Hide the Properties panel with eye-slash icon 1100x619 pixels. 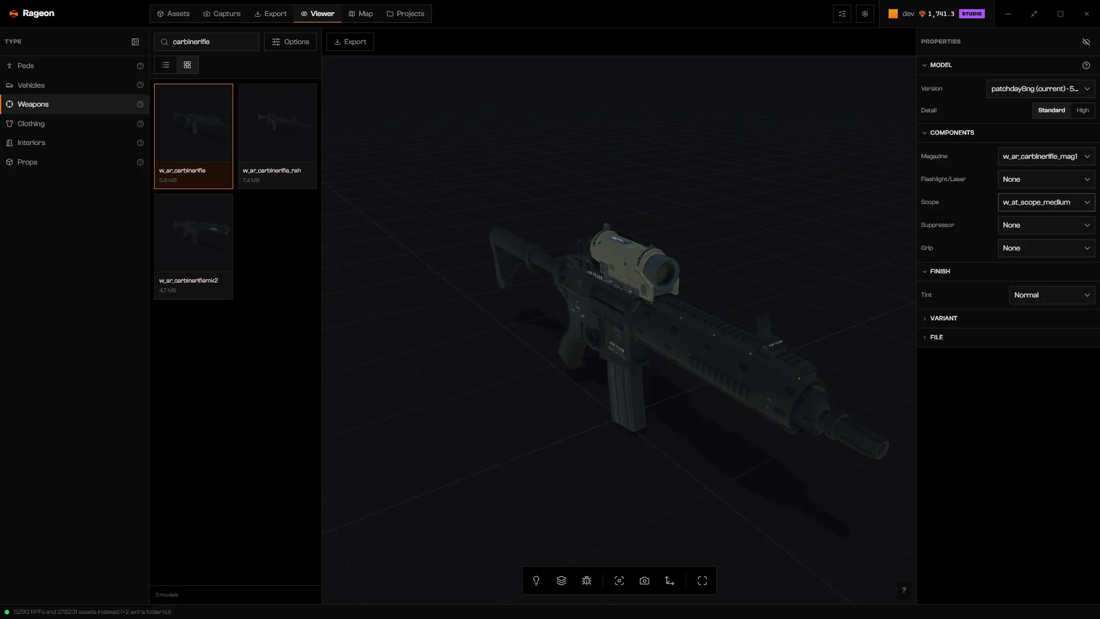(x=1086, y=42)
